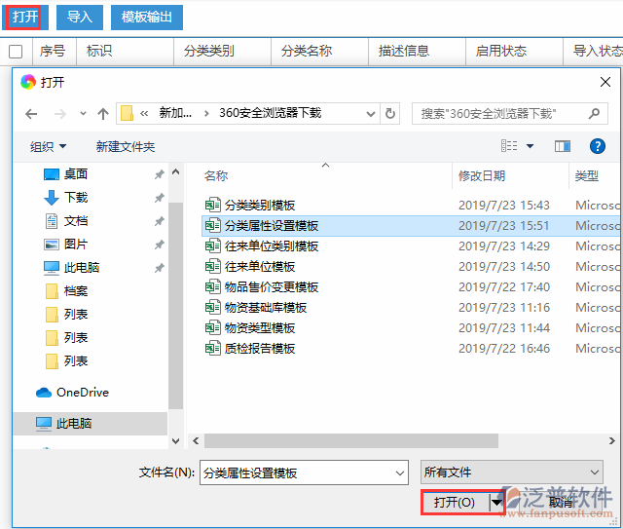The image size is (623, 529).
Task: Select file 往来单位类别模板
Action: tap(272, 246)
